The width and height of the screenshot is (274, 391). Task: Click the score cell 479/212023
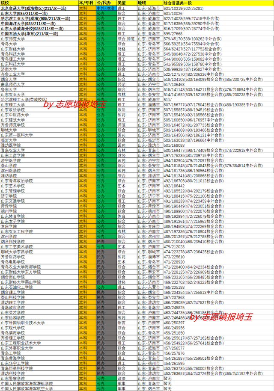point(219,246)
